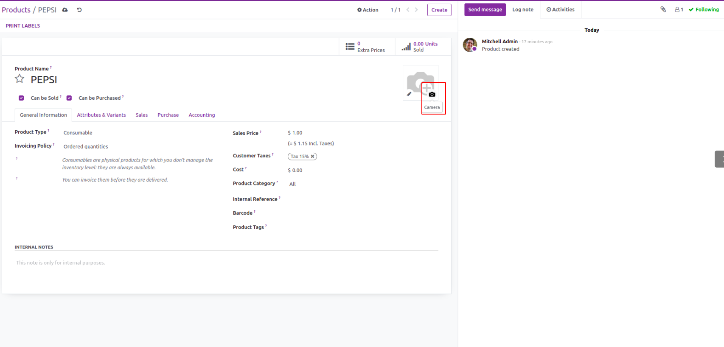Remove the Tax 15% tag
Screen dimensions: 724x347
(x=313, y=157)
